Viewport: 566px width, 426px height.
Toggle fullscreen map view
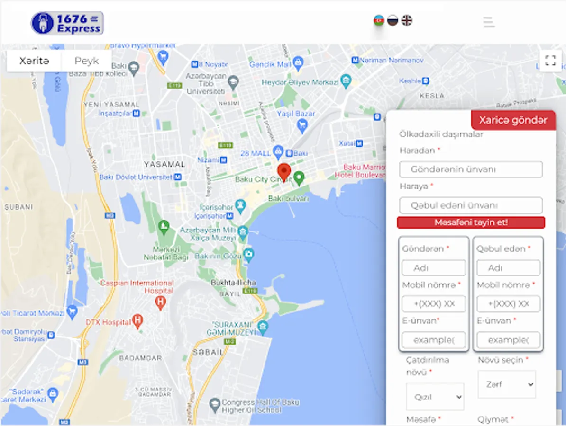(x=550, y=60)
